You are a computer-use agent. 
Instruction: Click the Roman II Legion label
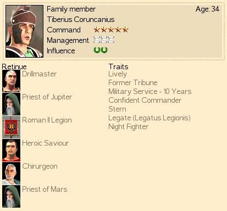47,120
